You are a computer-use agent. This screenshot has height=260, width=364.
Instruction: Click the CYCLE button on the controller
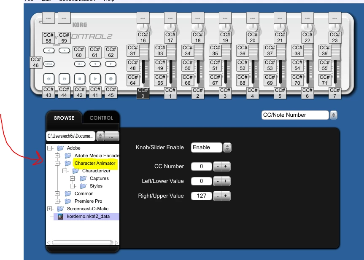49,64
